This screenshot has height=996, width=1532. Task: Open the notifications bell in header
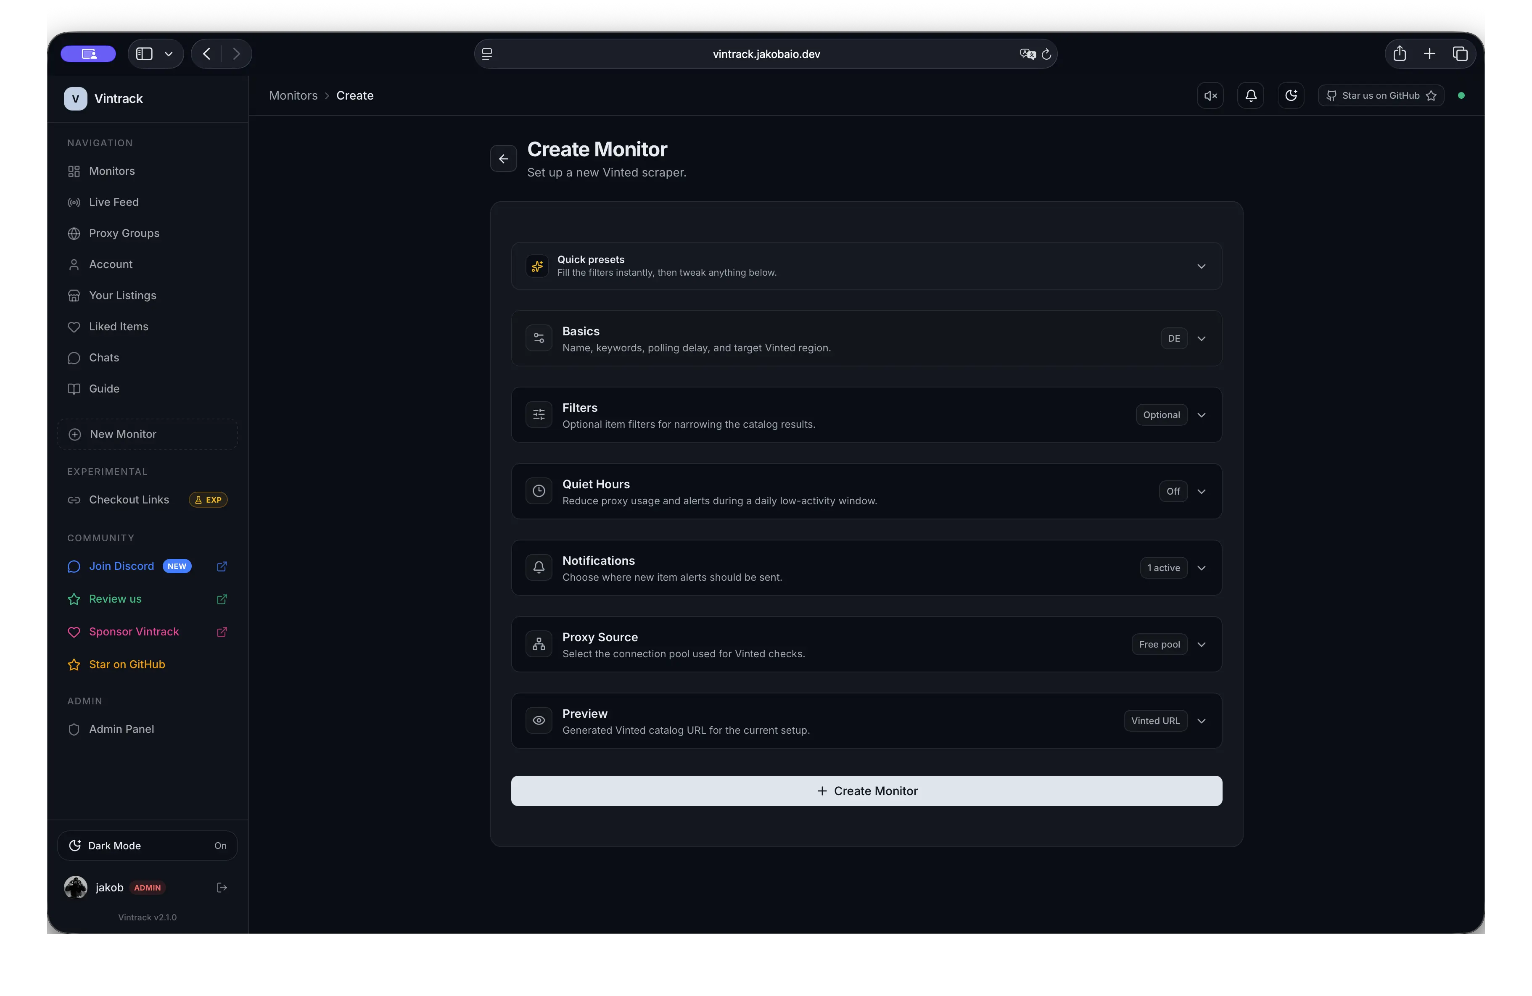click(x=1251, y=96)
